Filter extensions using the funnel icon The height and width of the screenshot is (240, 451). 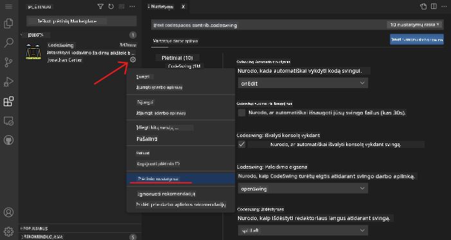pyautogui.click(x=100, y=6)
